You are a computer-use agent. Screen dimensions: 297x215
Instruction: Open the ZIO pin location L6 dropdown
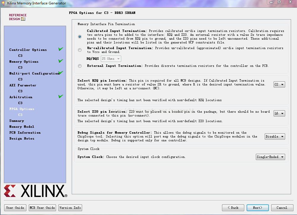tap(279, 113)
